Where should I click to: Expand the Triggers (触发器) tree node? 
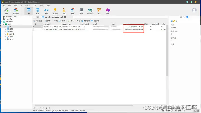(x=5, y=34)
